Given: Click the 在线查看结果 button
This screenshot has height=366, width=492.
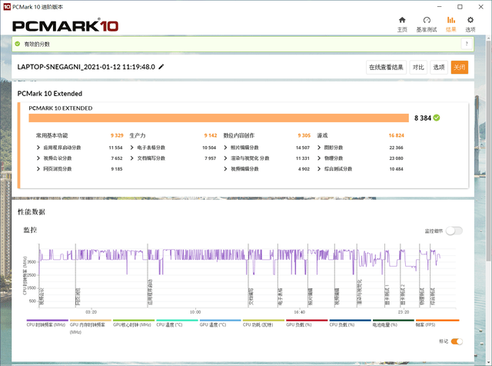Looking at the screenshot, I should [386, 67].
